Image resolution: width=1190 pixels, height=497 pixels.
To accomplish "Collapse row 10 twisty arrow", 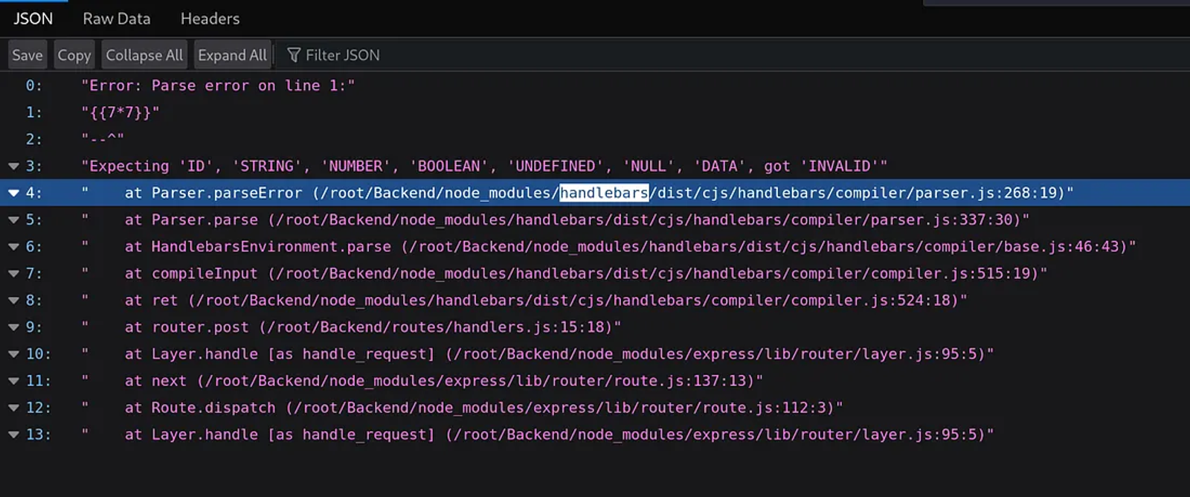I will click(13, 354).
